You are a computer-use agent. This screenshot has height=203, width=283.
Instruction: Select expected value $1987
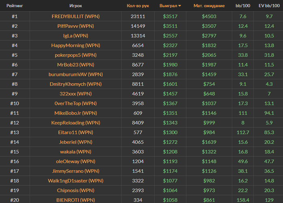point(209,65)
